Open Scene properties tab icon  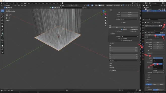point(143,33)
